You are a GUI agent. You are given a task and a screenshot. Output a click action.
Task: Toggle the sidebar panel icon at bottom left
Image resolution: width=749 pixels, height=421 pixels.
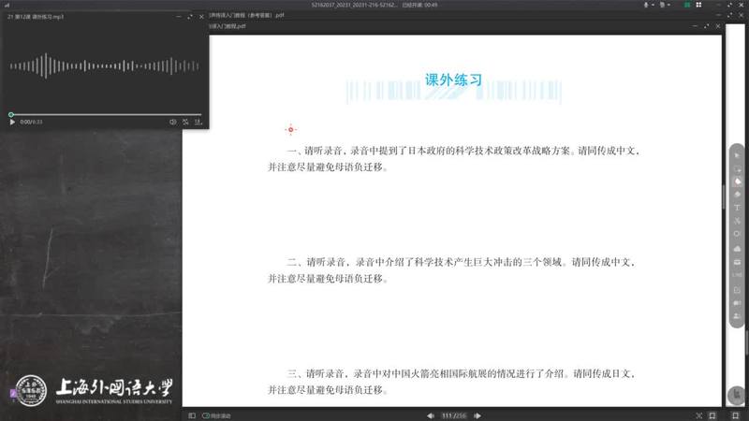pyautogui.click(x=192, y=414)
